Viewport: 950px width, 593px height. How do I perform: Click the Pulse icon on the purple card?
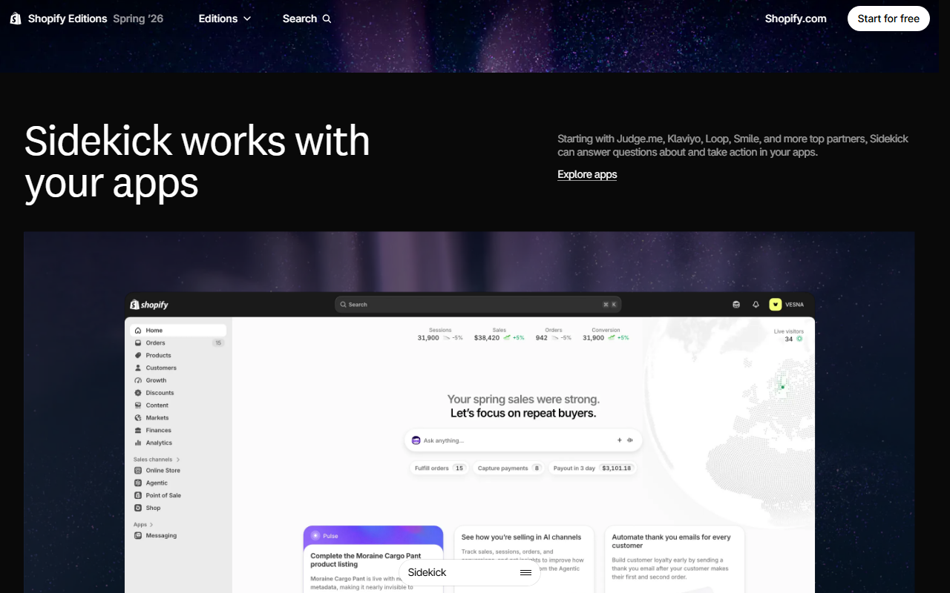click(315, 536)
